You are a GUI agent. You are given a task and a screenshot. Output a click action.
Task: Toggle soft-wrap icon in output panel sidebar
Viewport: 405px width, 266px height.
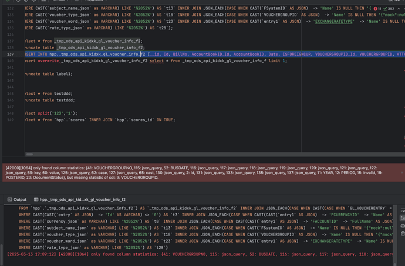(403, 210)
